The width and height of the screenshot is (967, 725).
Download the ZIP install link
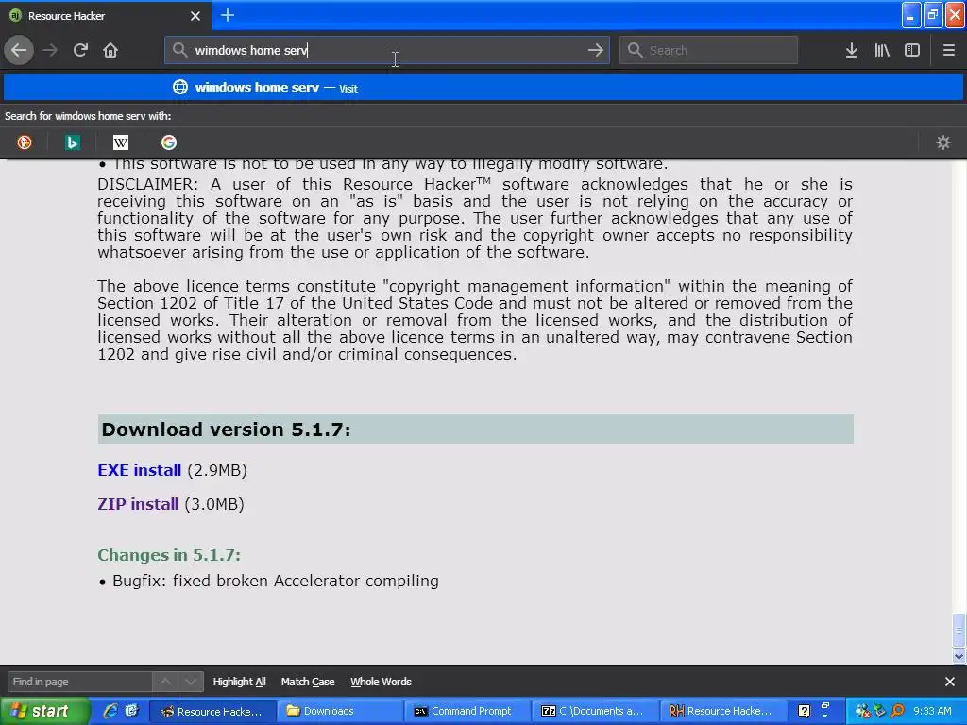pyautogui.click(x=138, y=504)
